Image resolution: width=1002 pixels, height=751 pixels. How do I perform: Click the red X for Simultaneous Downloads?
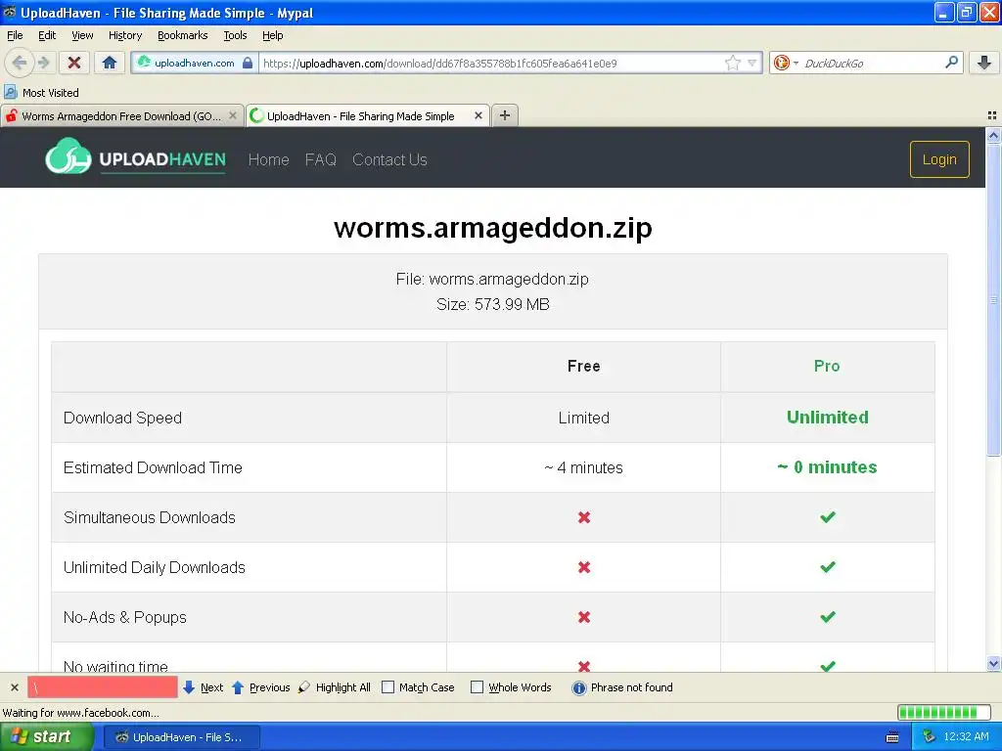click(x=584, y=517)
